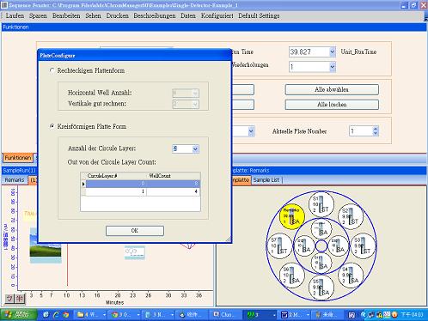Open the Horizontal Well Anzahl dropdown

tap(195, 93)
